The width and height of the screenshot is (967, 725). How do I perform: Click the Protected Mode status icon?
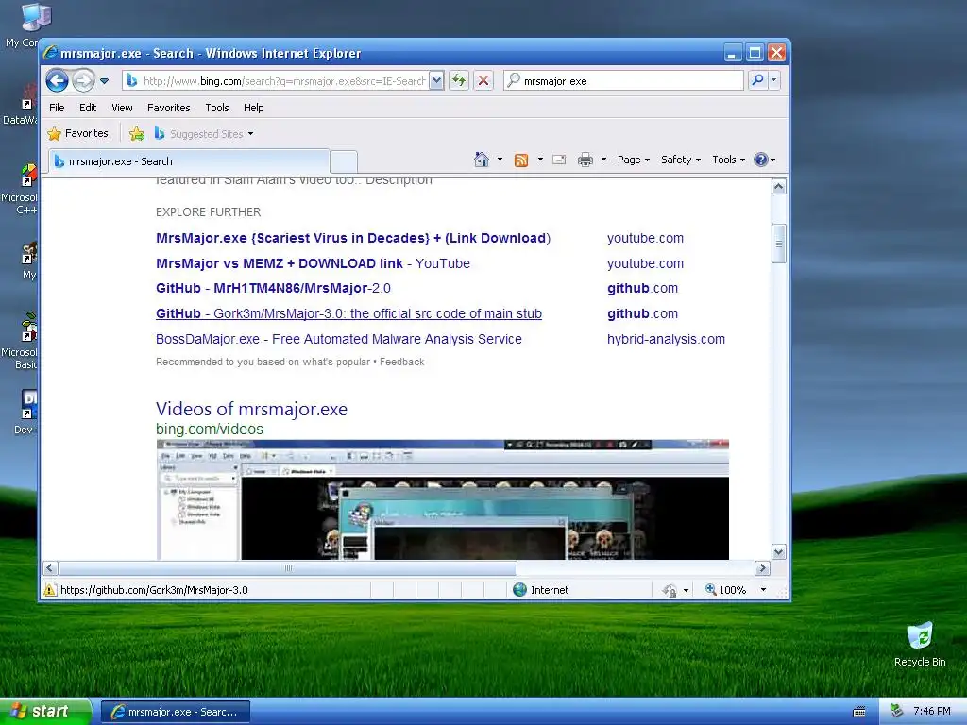click(670, 590)
